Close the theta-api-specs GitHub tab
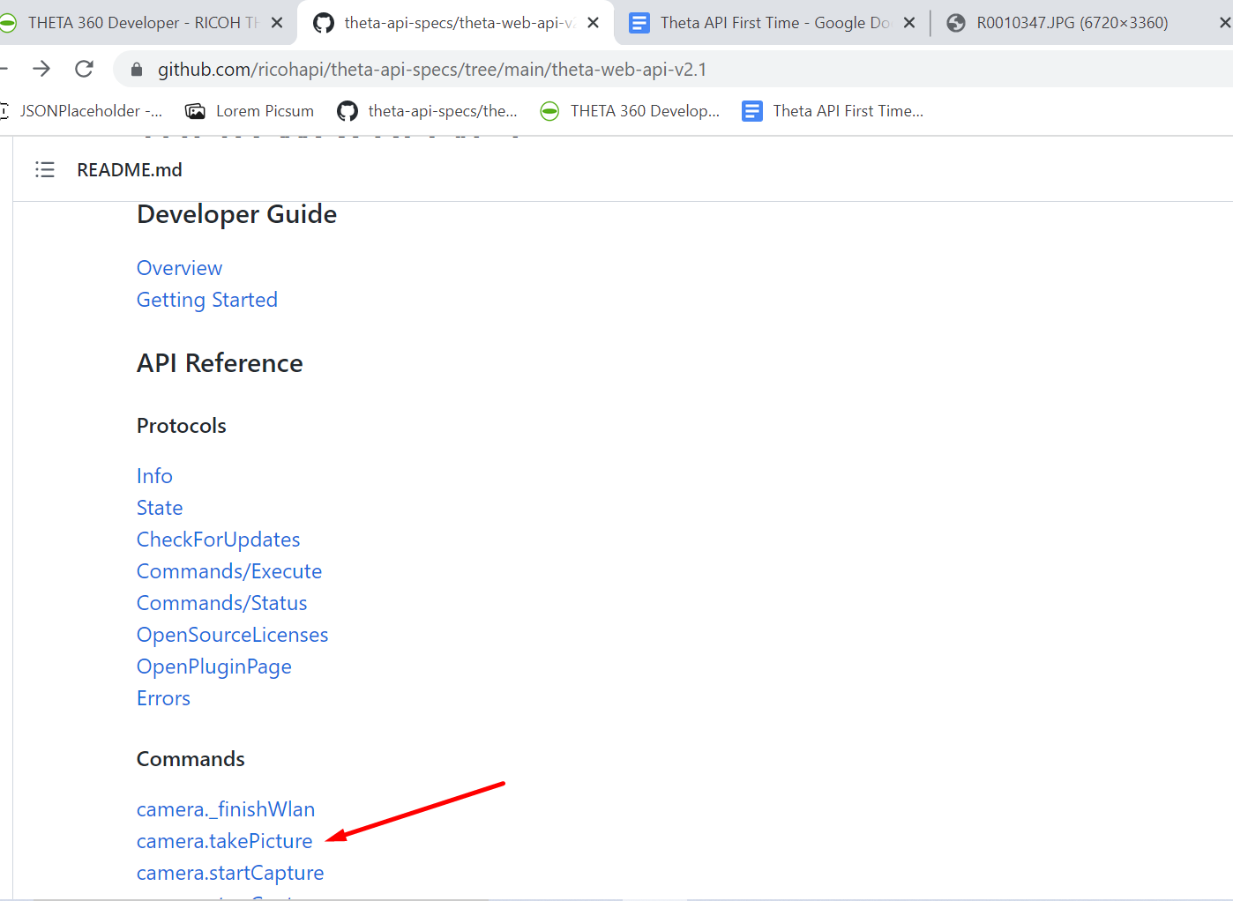This screenshot has width=1233, height=901. 594,23
